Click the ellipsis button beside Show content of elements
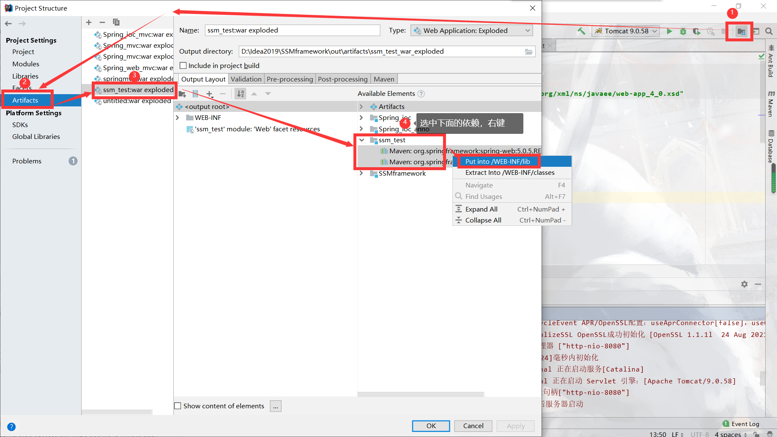The width and height of the screenshot is (777, 437). 276,406
